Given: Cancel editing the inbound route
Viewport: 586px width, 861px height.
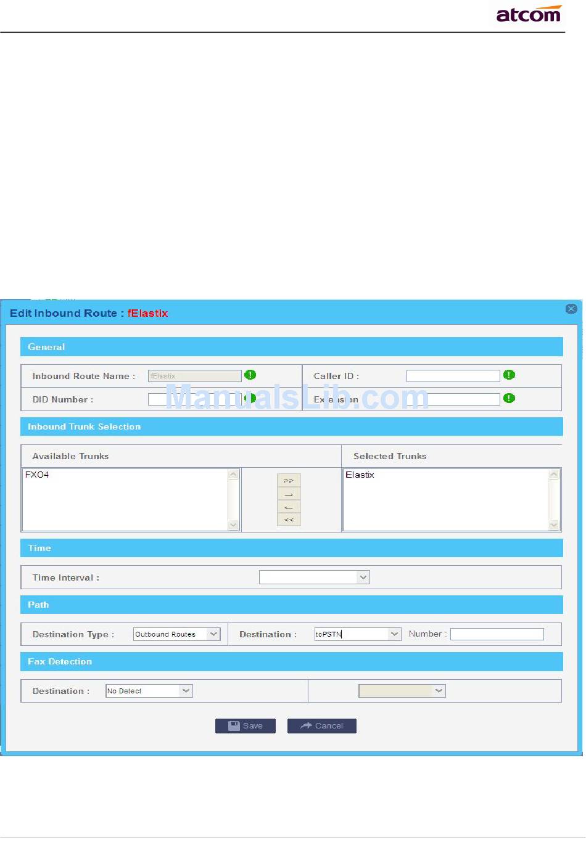Looking at the screenshot, I should point(322,726).
